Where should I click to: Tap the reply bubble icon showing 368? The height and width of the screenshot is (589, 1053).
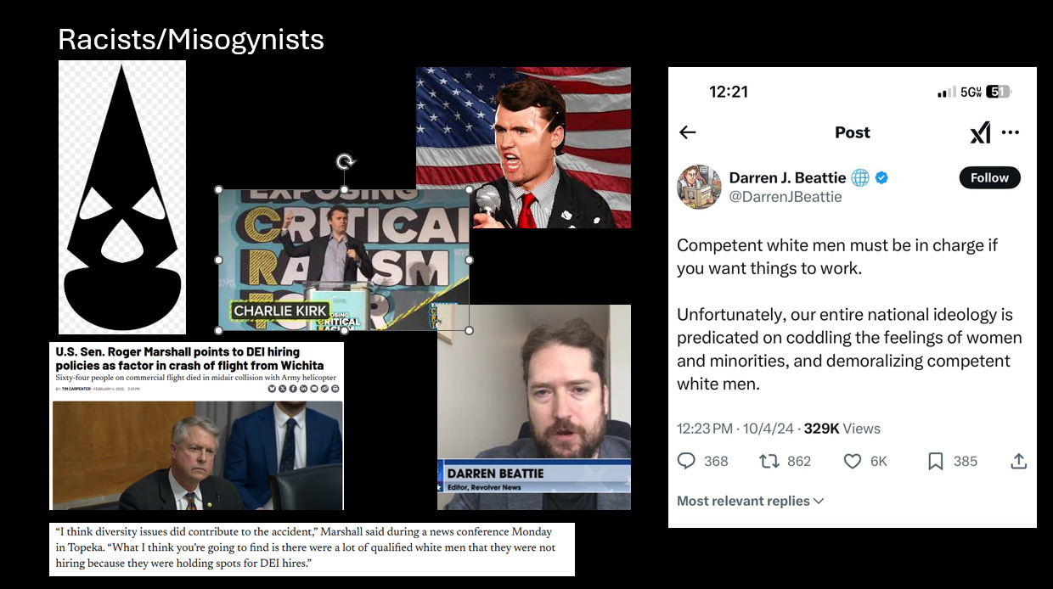coord(686,461)
